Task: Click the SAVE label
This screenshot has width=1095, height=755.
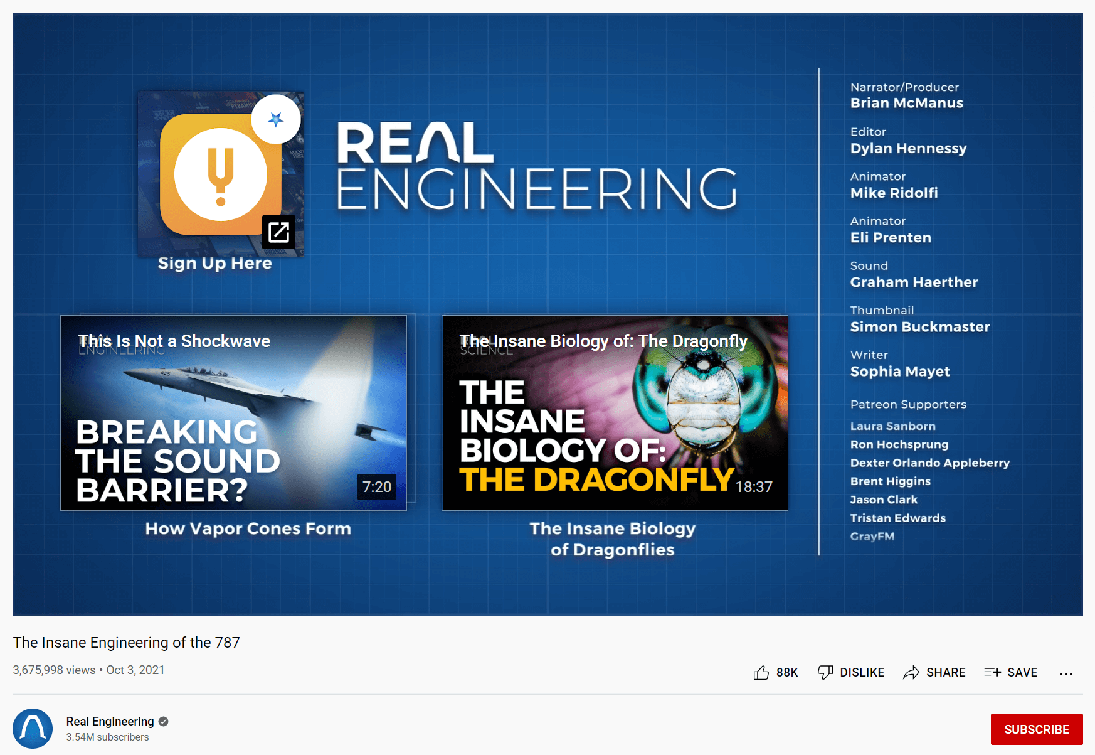Action: tap(1022, 673)
